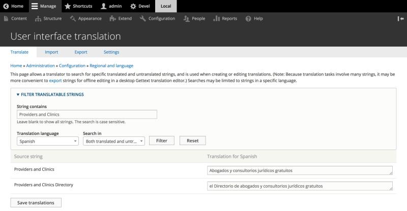Click the Reset button
This screenshot has height=211, width=407.
pyautogui.click(x=193, y=140)
